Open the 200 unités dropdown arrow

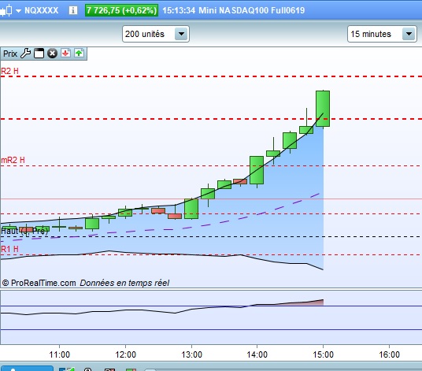(x=181, y=34)
